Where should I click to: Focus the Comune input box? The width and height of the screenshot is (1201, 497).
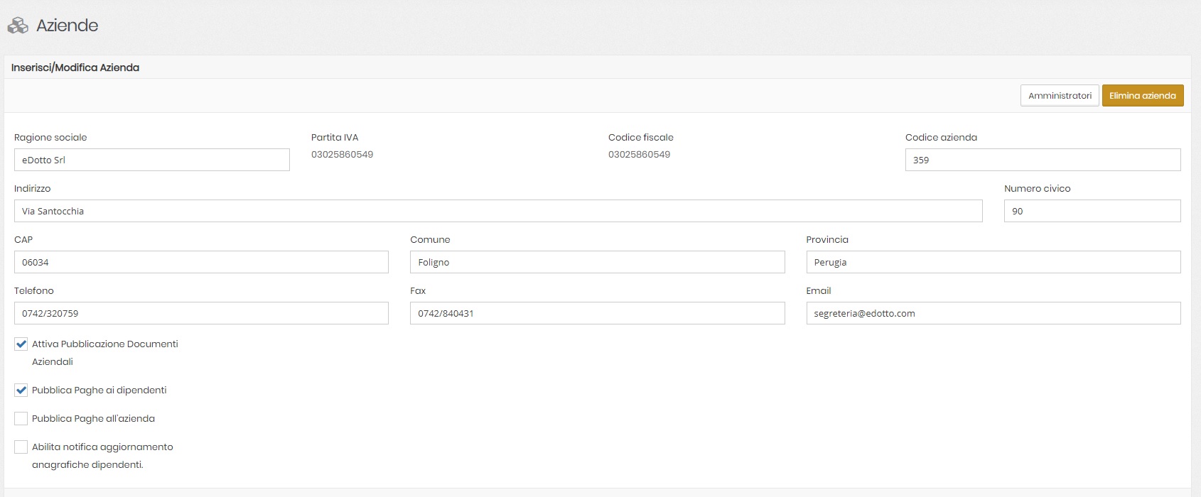[597, 262]
